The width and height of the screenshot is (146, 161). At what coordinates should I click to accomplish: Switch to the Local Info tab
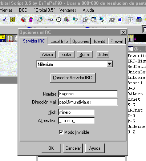(59, 41)
